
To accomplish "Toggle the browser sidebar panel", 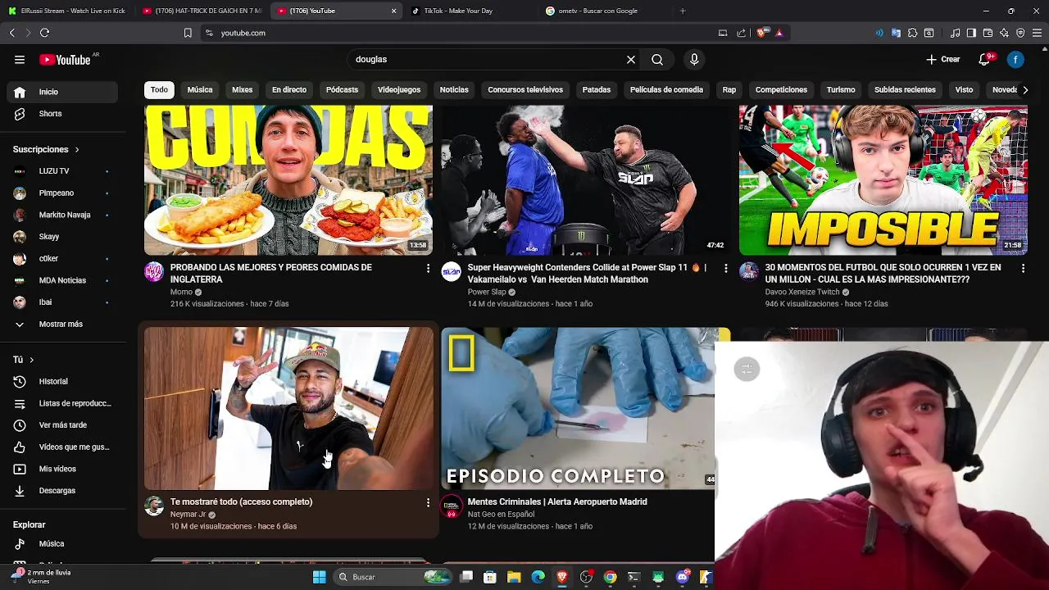I will [971, 33].
